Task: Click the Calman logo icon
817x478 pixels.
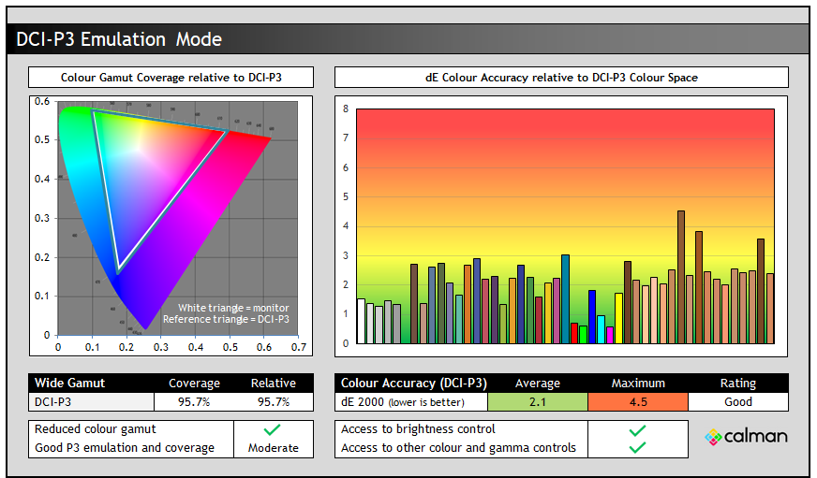Action: 713,437
